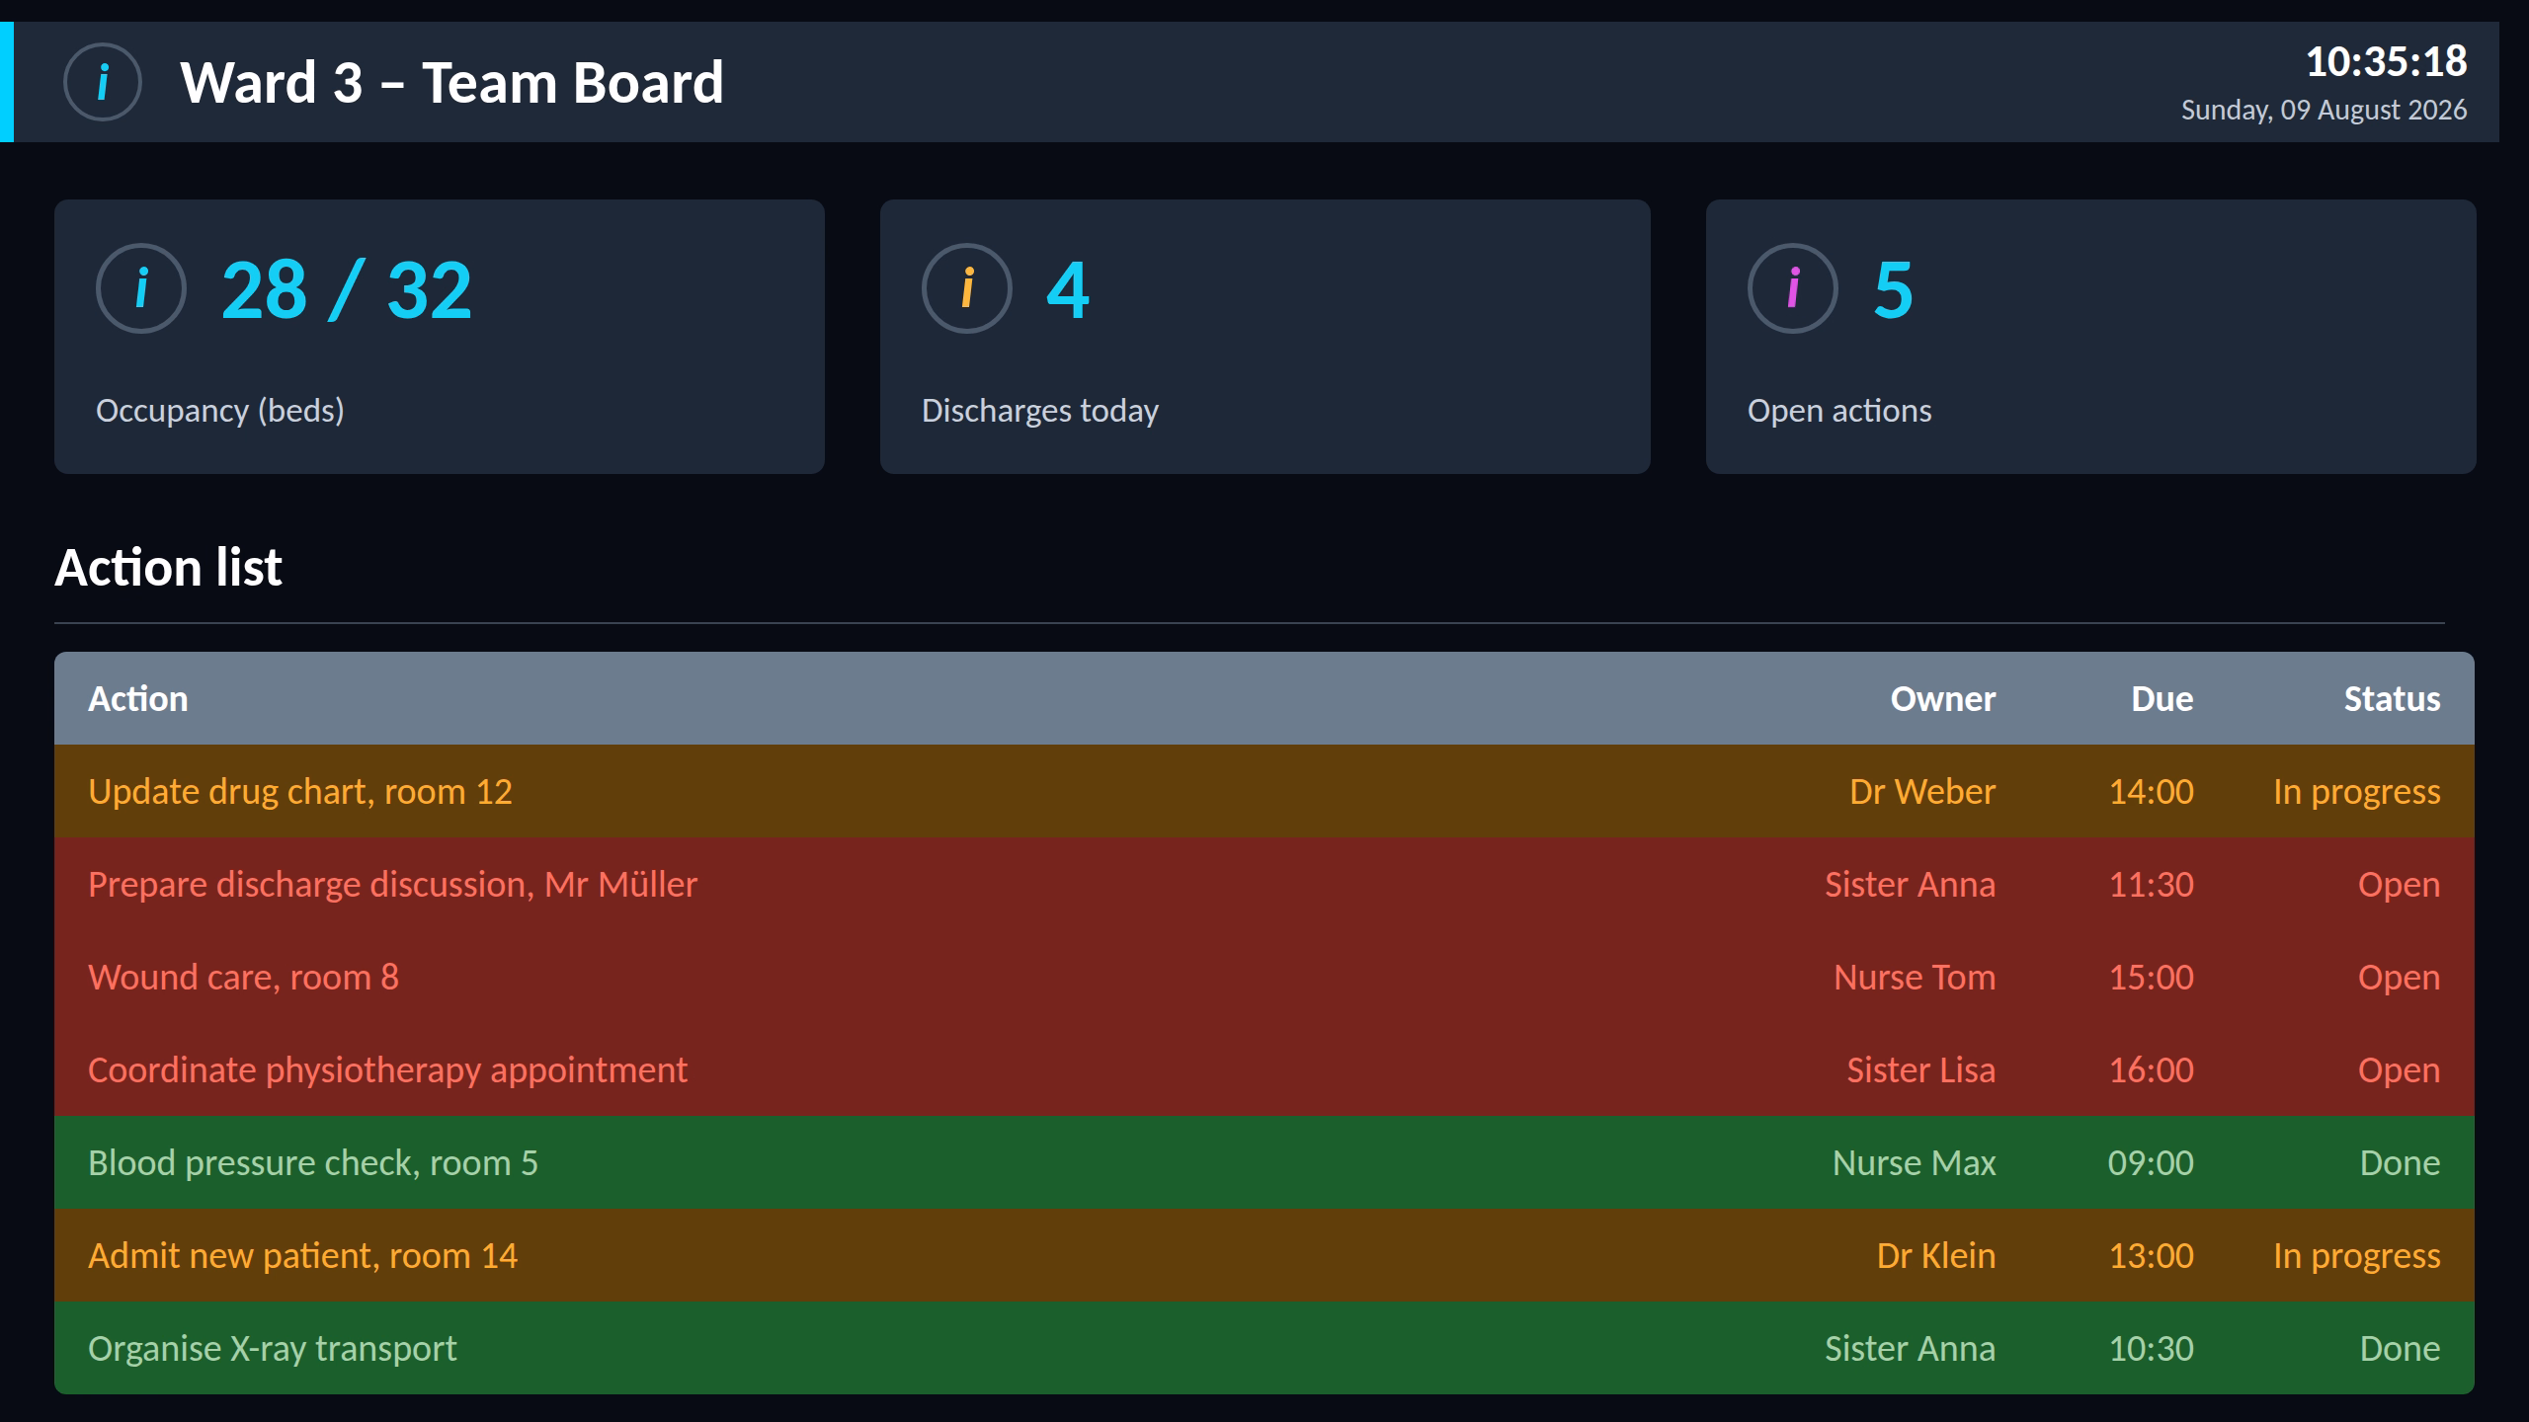Click the 16:00 due time
This screenshot has width=2529, height=1422.
2152,1070
